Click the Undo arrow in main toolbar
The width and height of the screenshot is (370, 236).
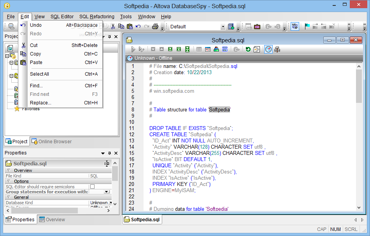[x=138, y=26]
